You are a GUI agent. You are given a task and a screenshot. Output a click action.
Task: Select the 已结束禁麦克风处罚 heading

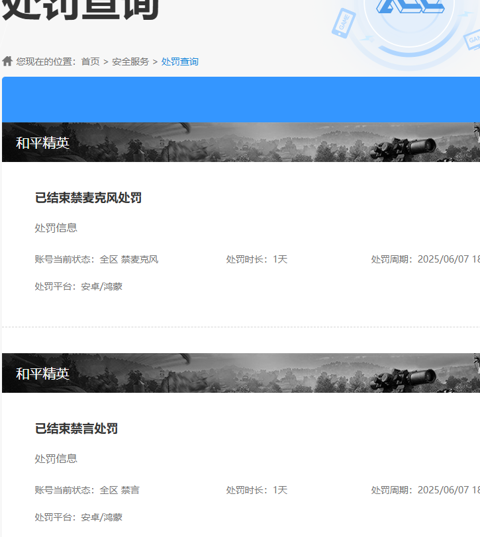pyautogui.click(x=88, y=198)
